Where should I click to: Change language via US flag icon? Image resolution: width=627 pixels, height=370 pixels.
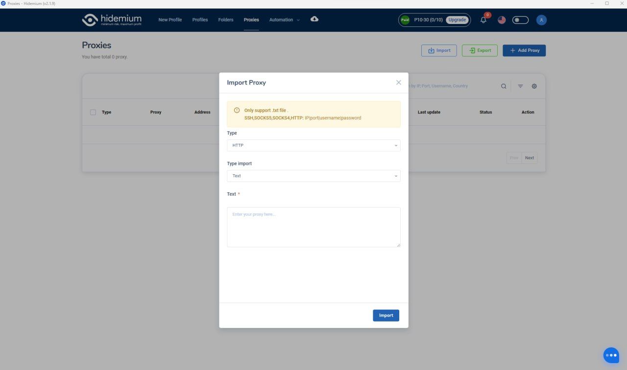tap(502, 20)
